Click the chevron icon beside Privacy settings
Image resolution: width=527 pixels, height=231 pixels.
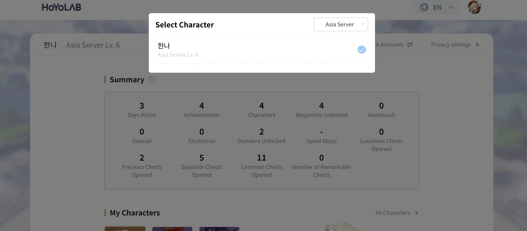[477, 44]
